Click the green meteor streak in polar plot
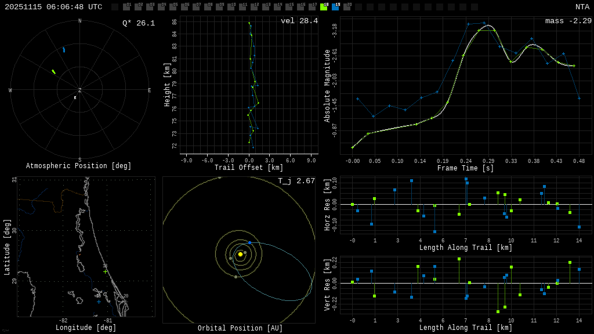 point(53,72)
